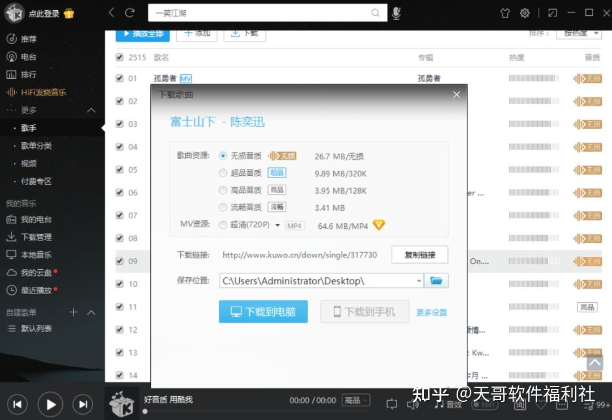Collapse the 更多 sidebar section
Viewport: 612px width, 420px height.
(91, 110)
